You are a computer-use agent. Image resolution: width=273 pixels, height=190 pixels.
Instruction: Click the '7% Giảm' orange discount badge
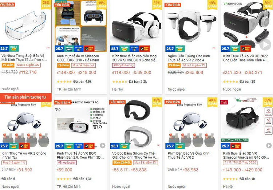(63, 65)
